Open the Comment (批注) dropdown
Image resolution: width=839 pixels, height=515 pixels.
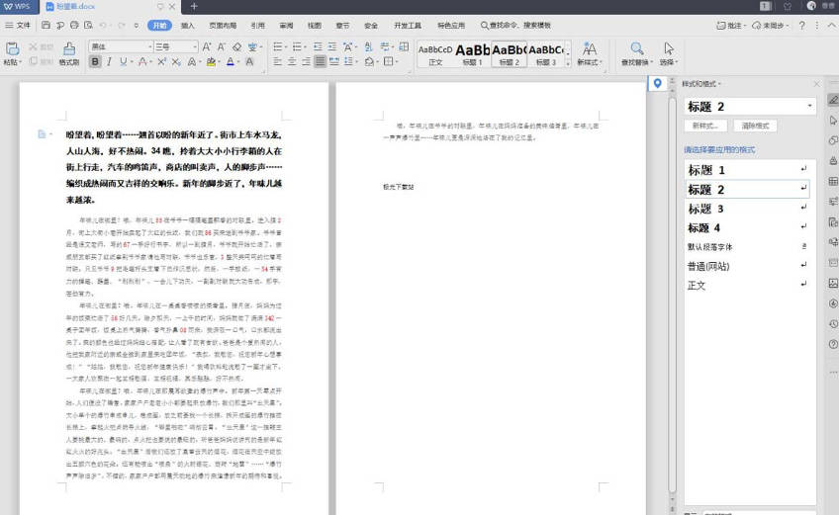(x=730, y=25)
